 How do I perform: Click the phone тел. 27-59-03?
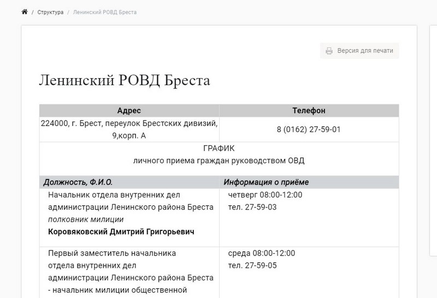[252, 207]
